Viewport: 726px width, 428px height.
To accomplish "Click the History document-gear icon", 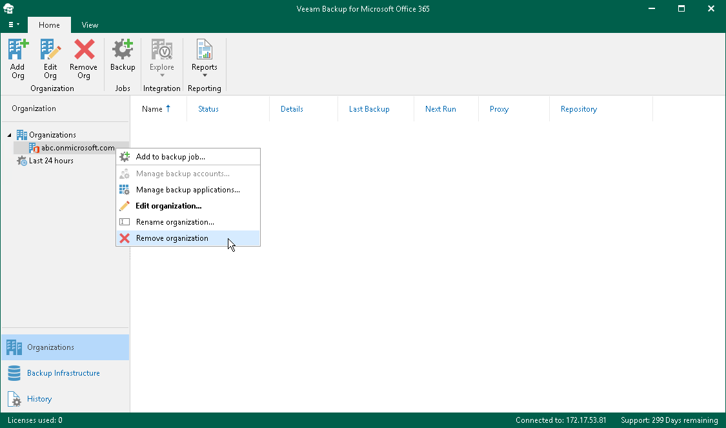I will point(14,399).
